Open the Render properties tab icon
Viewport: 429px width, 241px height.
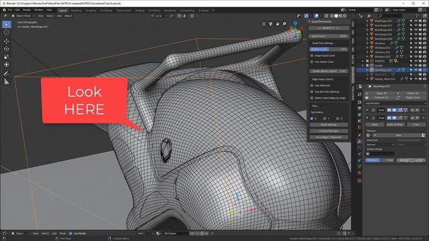point(360,102)
